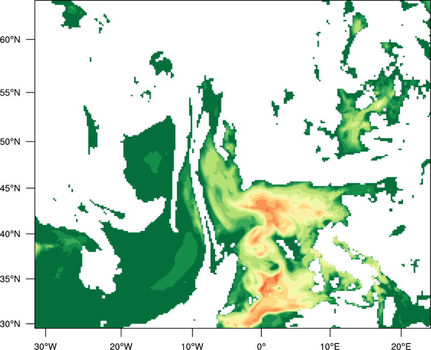Click the 50°N latitude label
This screenshot has width=431, height=350.
(10, 142)
